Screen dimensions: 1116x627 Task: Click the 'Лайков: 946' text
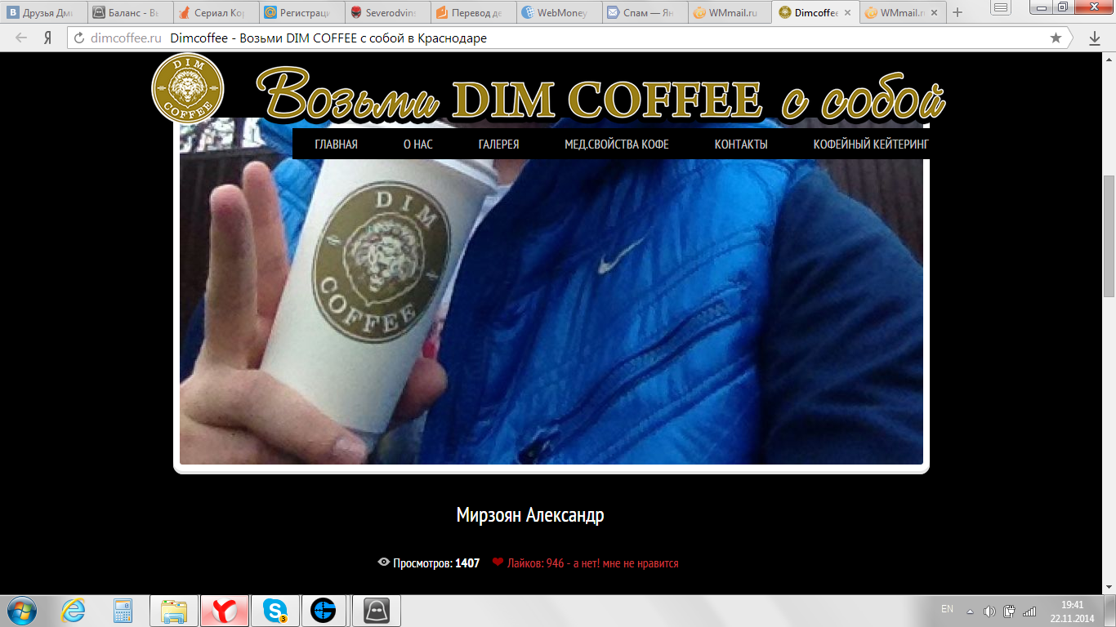click(x=535, y=563)
